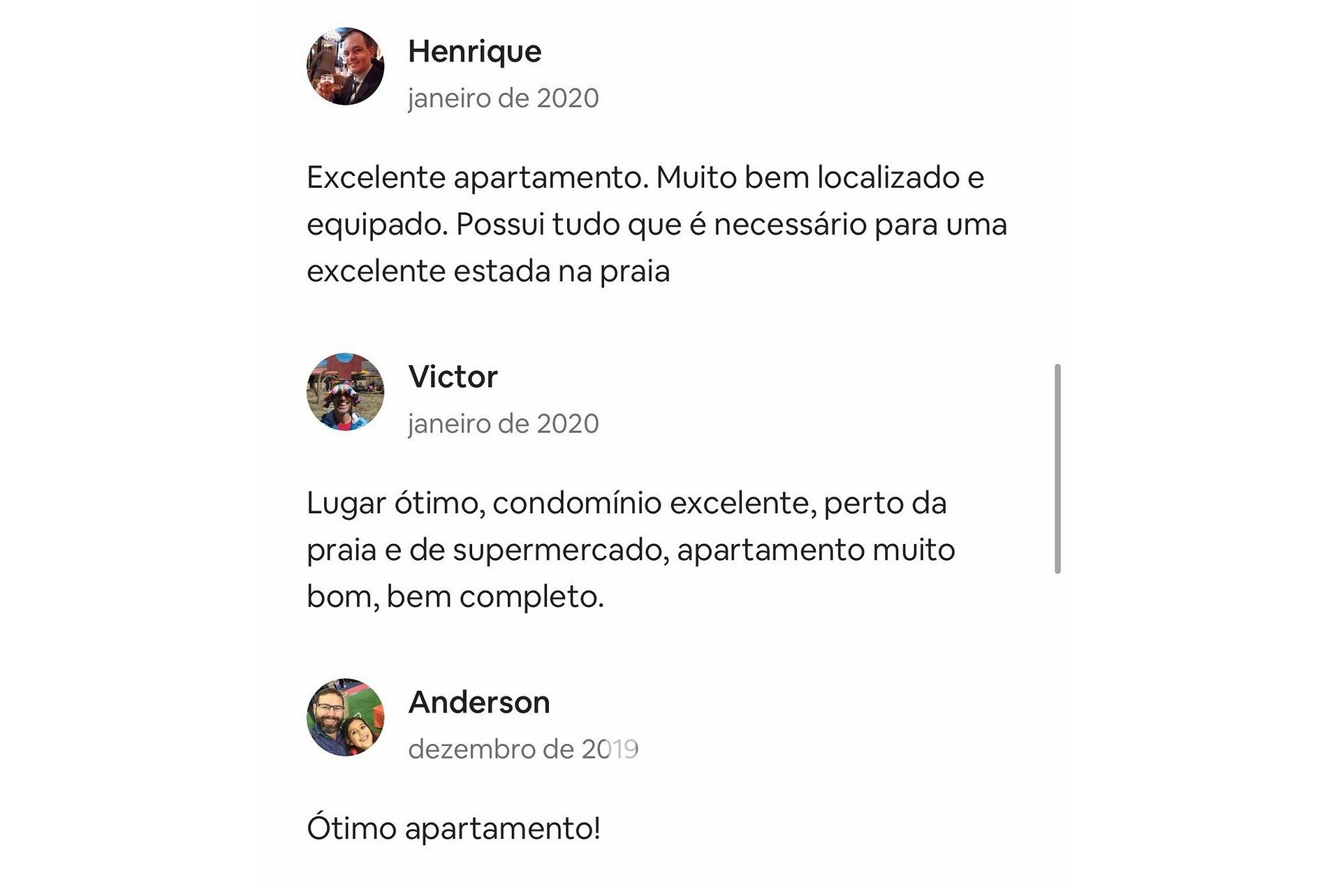Click the date under Henrique's name
The width and height of the screenshot is (1327, 885).
[503, 98]
